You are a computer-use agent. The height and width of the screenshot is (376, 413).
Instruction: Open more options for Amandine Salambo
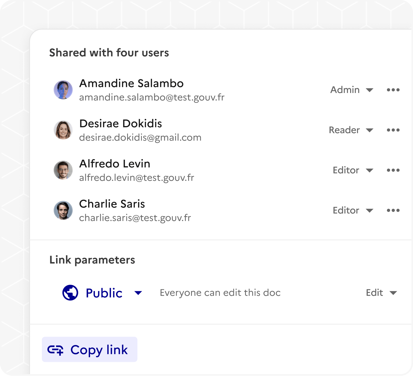[x=393, y=90]
